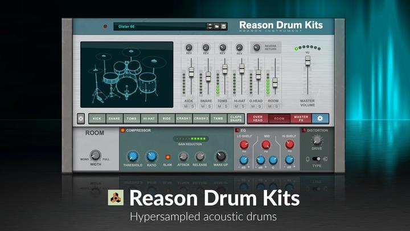Open the Oister 66 patch name display
The height and width of the screenshot is (231, 410).
[160, 26]
